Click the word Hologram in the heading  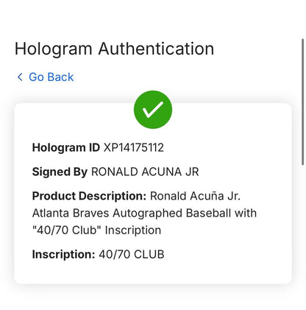coord(54,49)
